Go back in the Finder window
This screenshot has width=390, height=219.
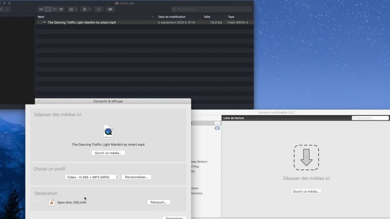1,10
